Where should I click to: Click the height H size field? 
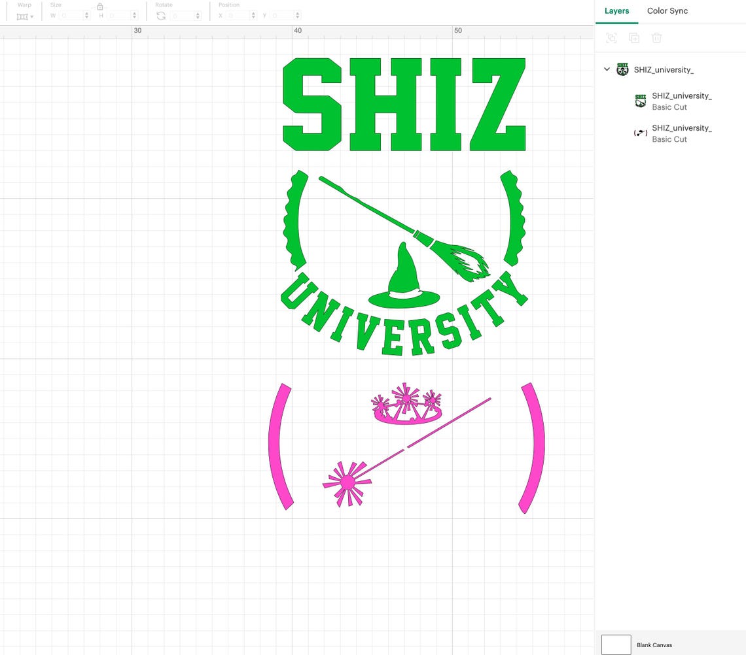tap(118, 16)
